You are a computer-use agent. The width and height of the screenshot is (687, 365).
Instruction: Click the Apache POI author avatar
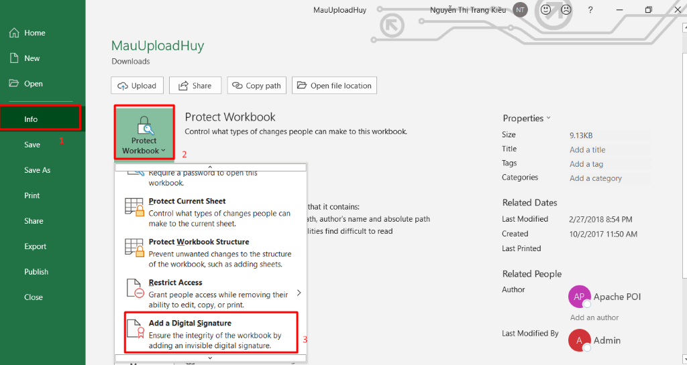(x=579, y=297)
